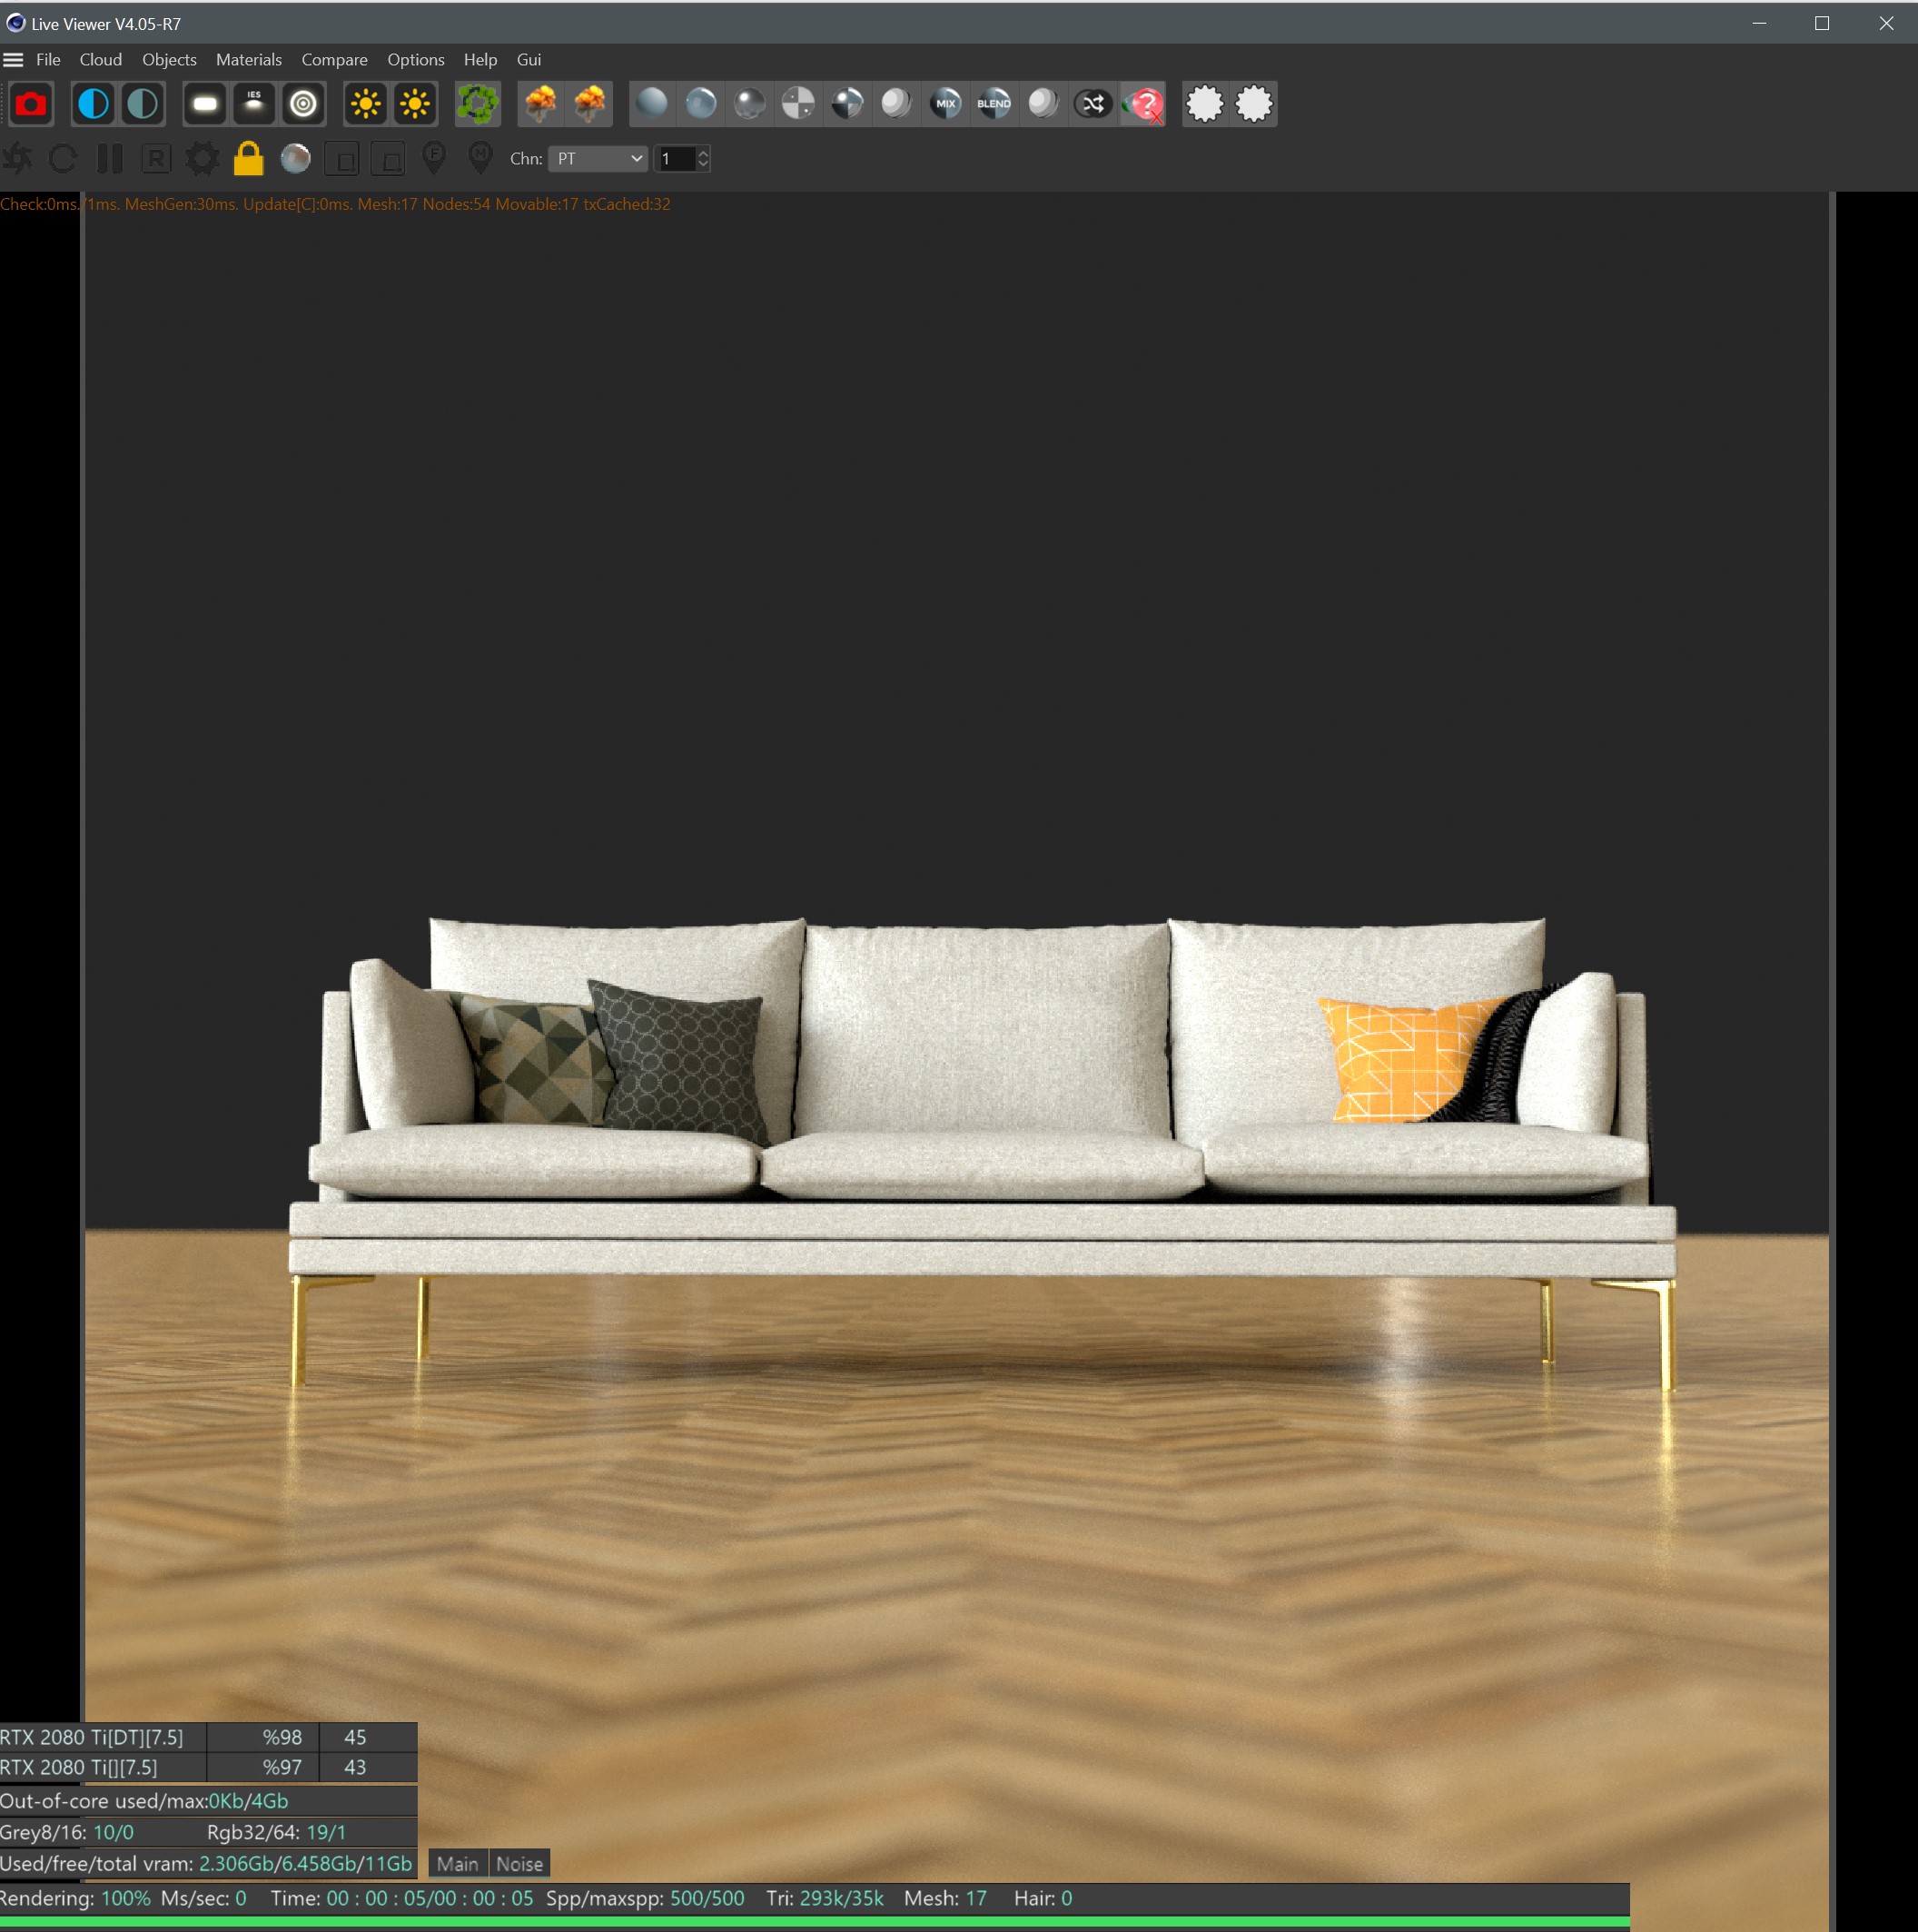Increase channel number stepper value

click(703, 153)
